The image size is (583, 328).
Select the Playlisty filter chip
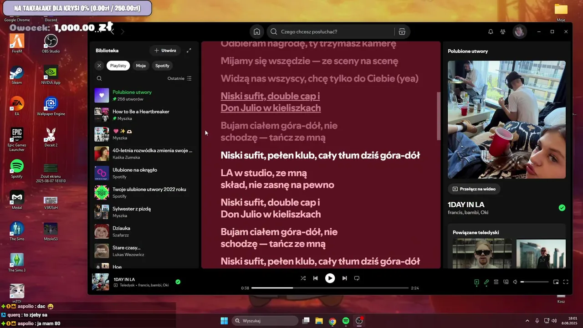click(x=118, y=66)
